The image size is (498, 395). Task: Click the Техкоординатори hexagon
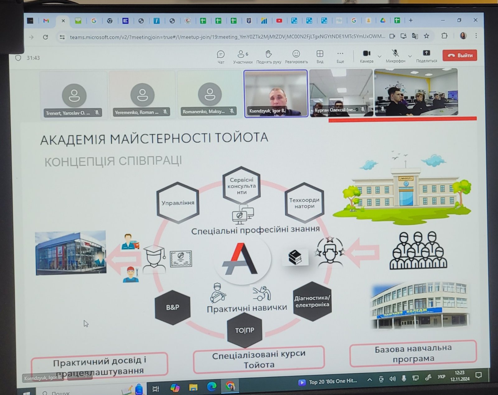(304, 203)
